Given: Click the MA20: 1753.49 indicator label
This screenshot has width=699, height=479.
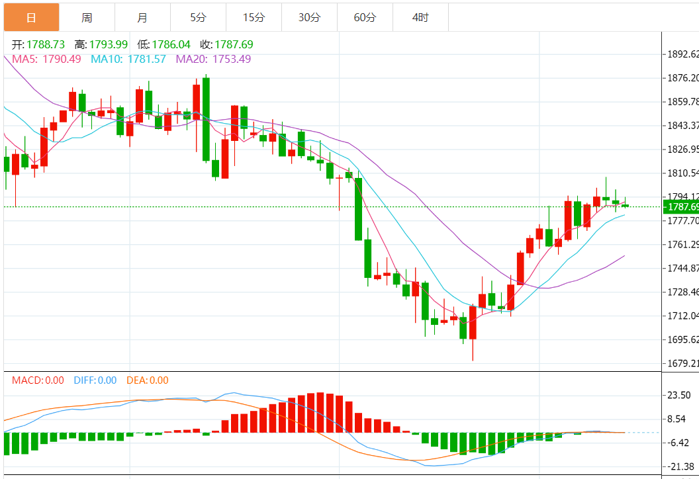Looking at the screenshot, I should click(x=213, y=59).
